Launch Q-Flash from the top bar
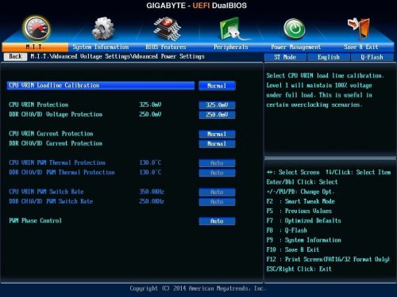The width and height of the screenshot is (397, 297). [x=372, y=57]
